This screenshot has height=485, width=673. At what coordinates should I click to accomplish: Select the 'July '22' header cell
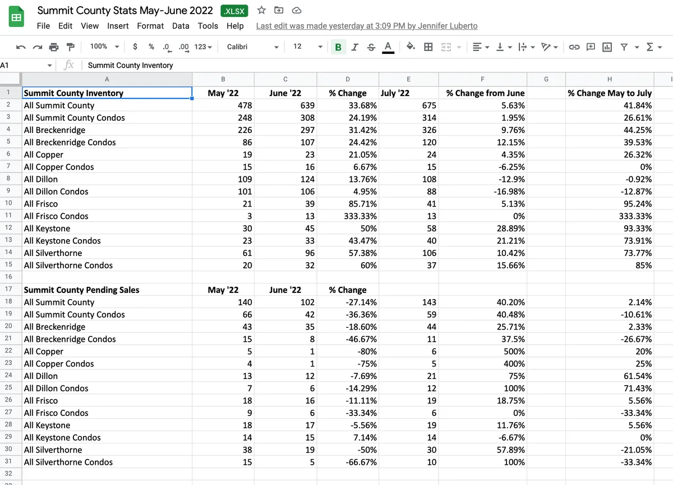(409, 93)
